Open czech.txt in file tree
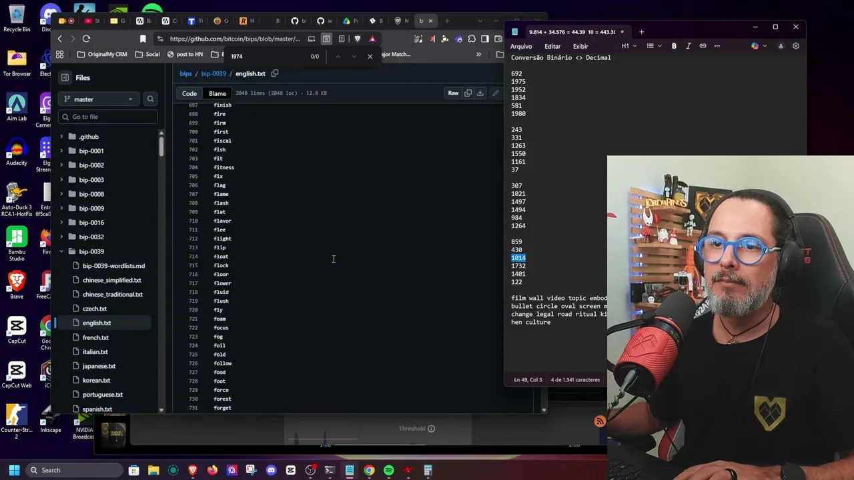The height and width of the screenshot is (480, 854). [x=94, y=309]
